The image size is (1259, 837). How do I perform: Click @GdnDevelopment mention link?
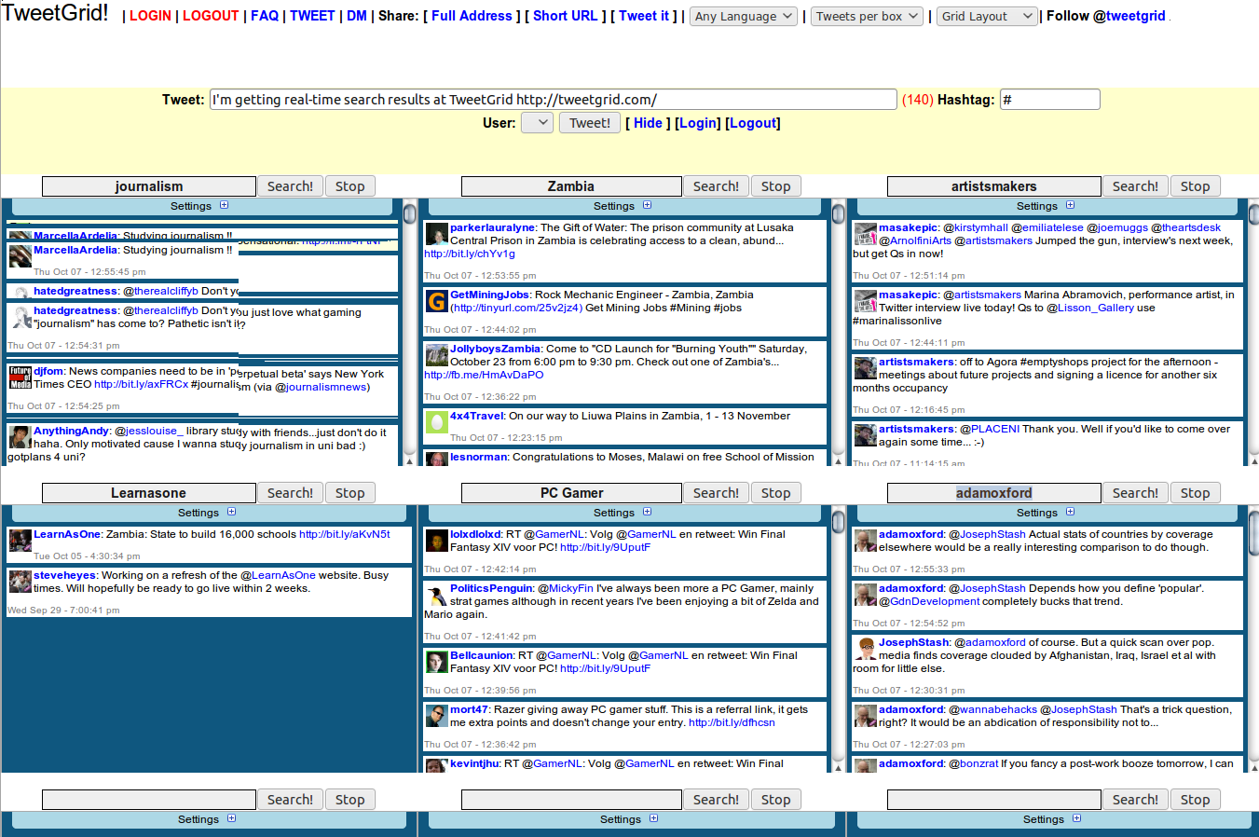[929, 601]
